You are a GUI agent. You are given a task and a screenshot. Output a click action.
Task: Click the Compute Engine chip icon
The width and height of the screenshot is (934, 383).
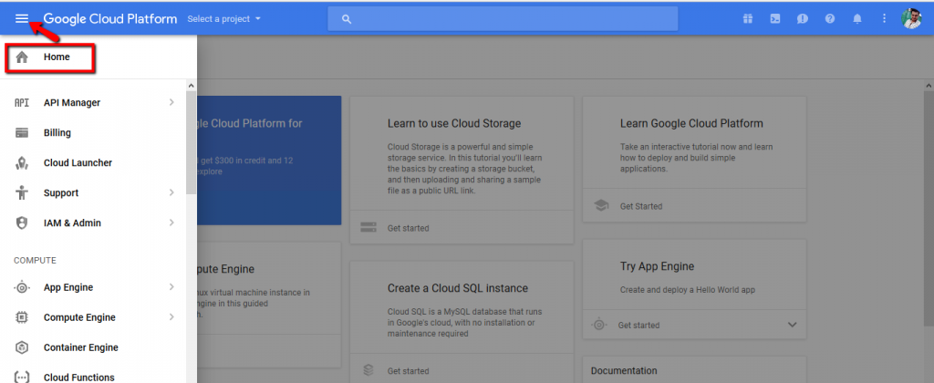[22, 317]
